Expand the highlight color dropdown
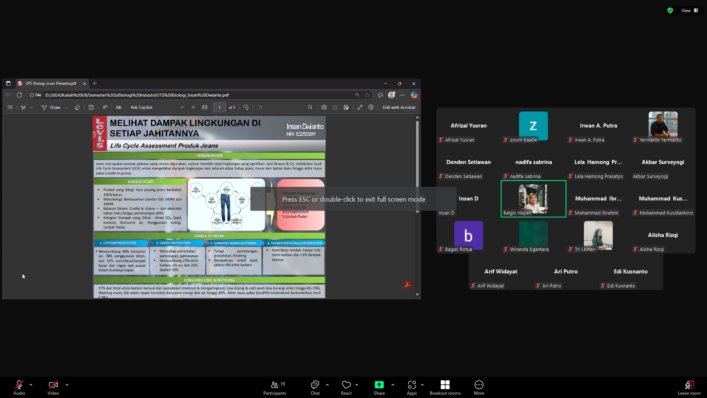The image size is (707, 398). (31, 108)
